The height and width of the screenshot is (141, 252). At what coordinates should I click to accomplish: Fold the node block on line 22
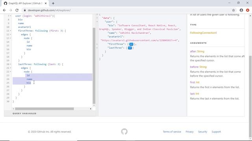11,72
